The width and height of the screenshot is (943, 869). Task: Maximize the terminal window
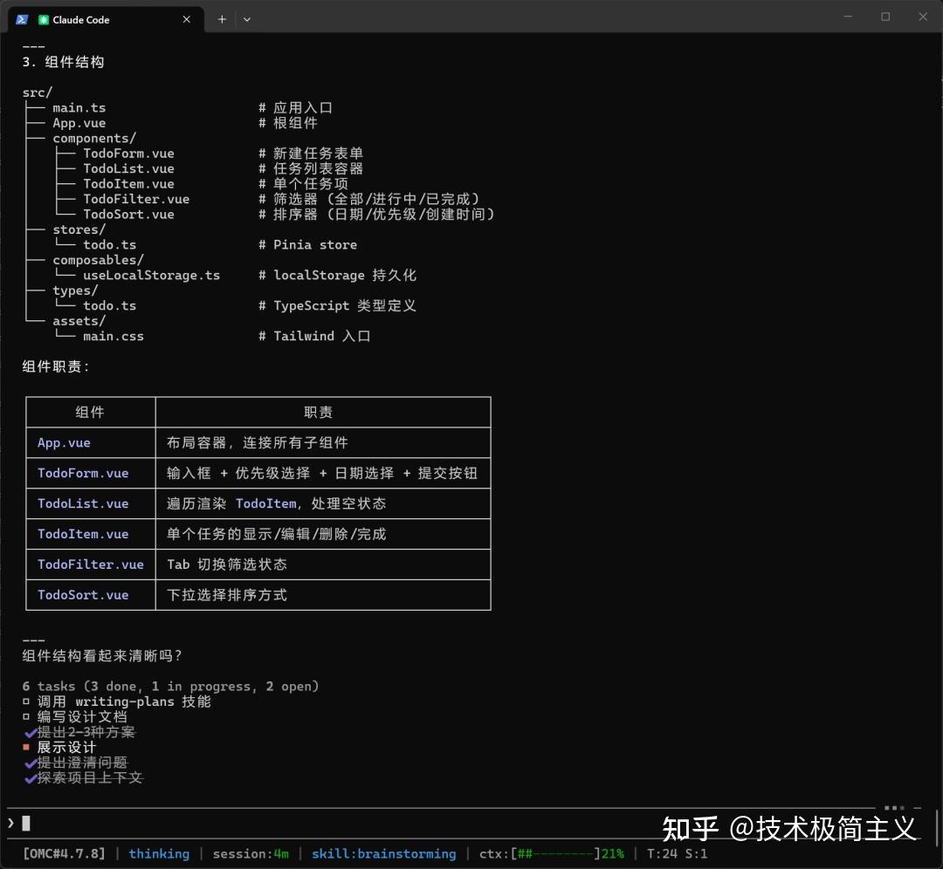pos(885,17)
